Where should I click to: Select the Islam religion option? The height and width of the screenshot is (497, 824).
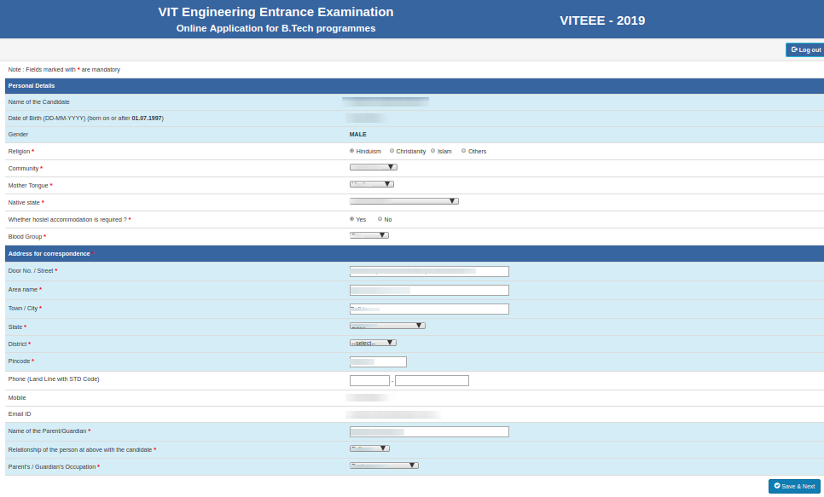click(x=432, y=150)
